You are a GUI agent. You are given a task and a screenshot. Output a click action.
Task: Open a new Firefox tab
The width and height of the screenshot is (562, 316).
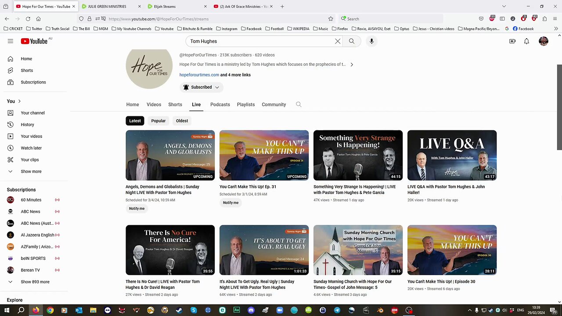[x=282, y=7]
